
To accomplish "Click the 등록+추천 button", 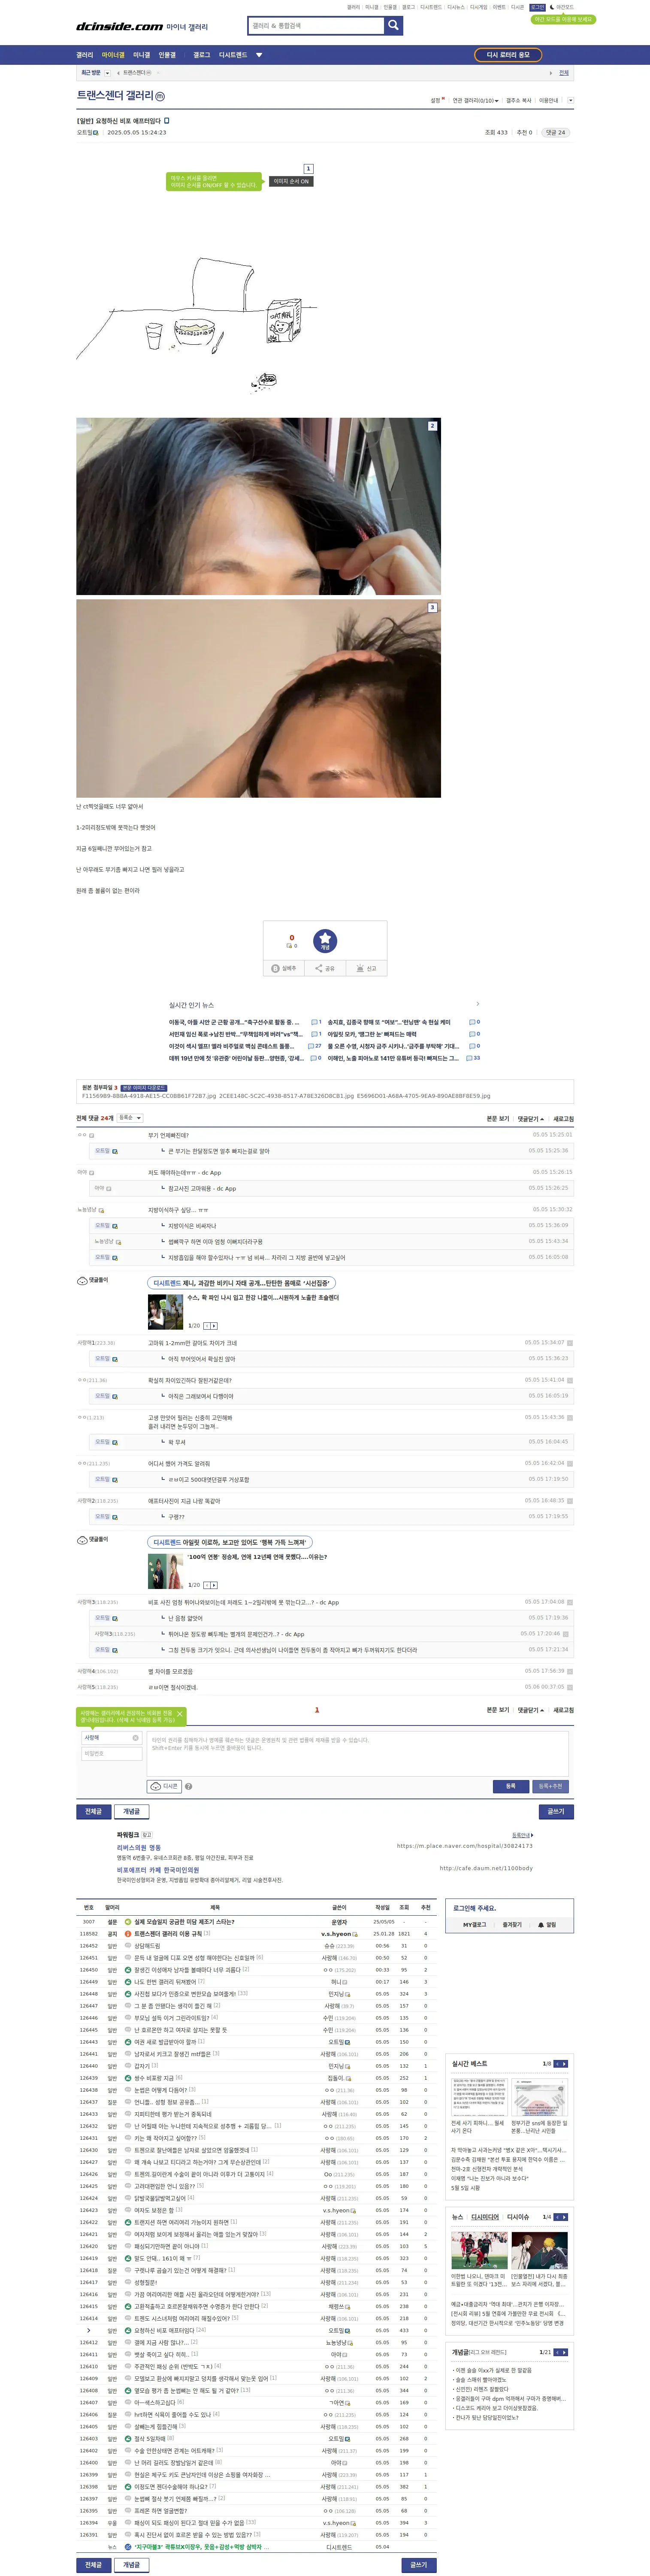I will (x=550, y=1786).
